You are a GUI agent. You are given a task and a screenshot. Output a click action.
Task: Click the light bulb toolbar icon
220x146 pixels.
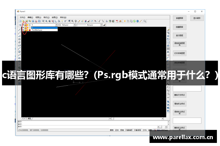[x=62, y=21]
